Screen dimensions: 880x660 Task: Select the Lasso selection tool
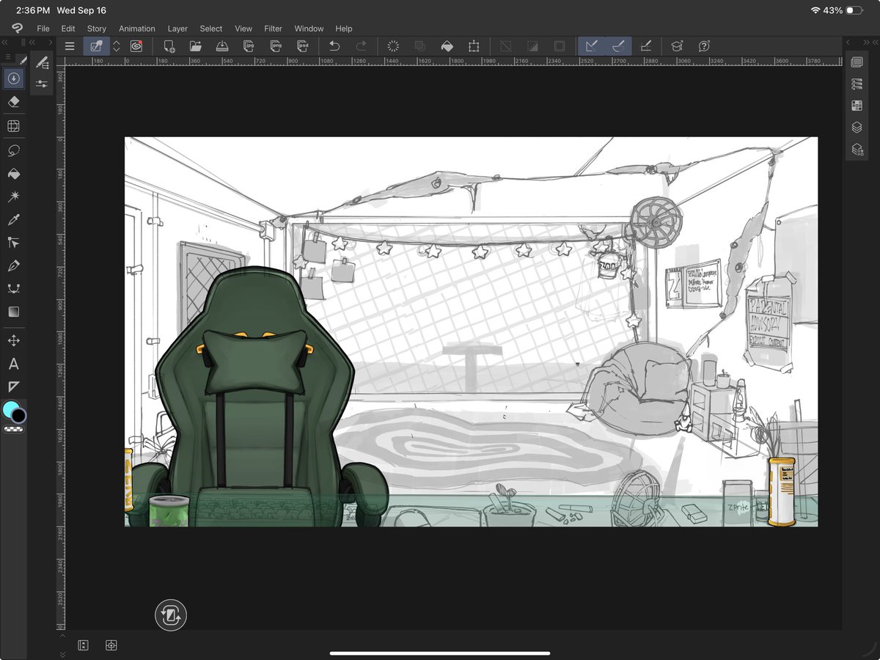(x=13, y=150)
